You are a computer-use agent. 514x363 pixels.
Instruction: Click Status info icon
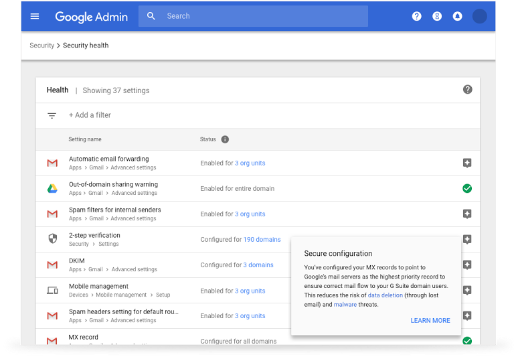tap(225, 139)
